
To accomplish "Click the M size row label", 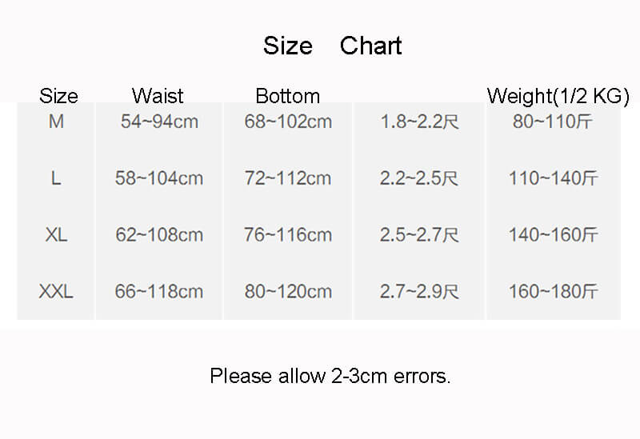I will (x=56, y=122).
